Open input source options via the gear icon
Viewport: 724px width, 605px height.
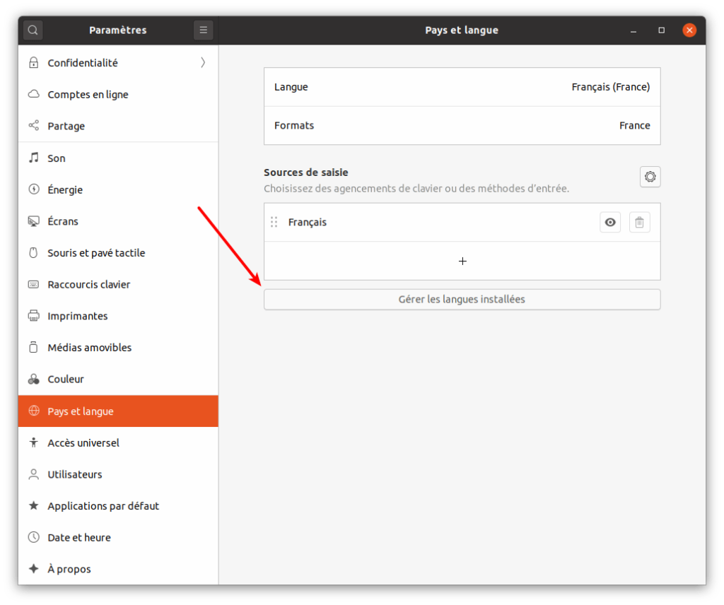(x=650, y=177)
